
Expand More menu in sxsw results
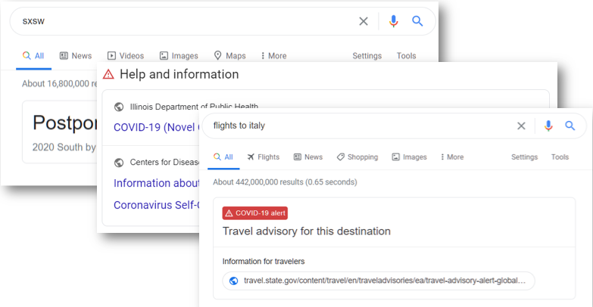(x=274, y=56)
